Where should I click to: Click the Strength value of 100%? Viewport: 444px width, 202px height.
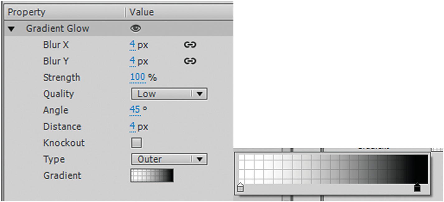pyautogui.click(x=137, y=77)
